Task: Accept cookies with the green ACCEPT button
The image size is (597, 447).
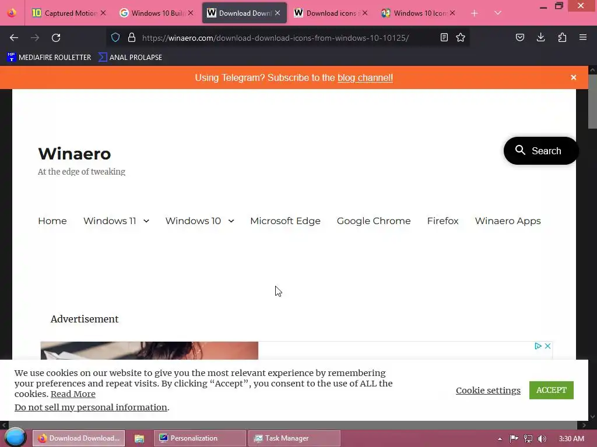Action: tap(552, 390)
